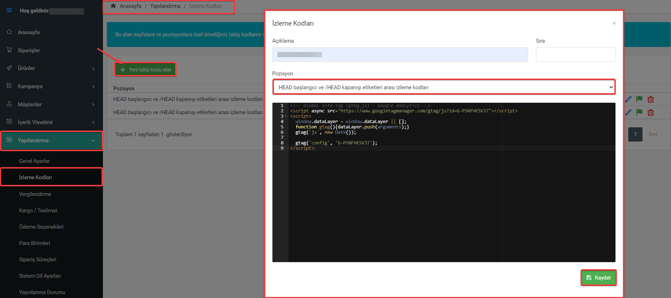This screenshot has width=671, height=298.
Task: Click Pozisyon column header
Action: pos(124,89)
